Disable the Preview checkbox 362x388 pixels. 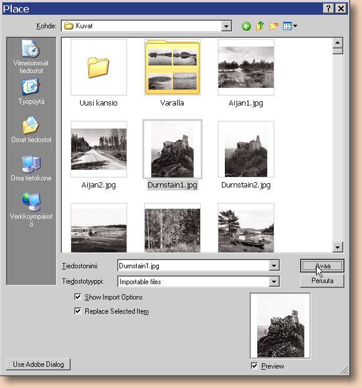pyautogui.click(x=254, y=366)
